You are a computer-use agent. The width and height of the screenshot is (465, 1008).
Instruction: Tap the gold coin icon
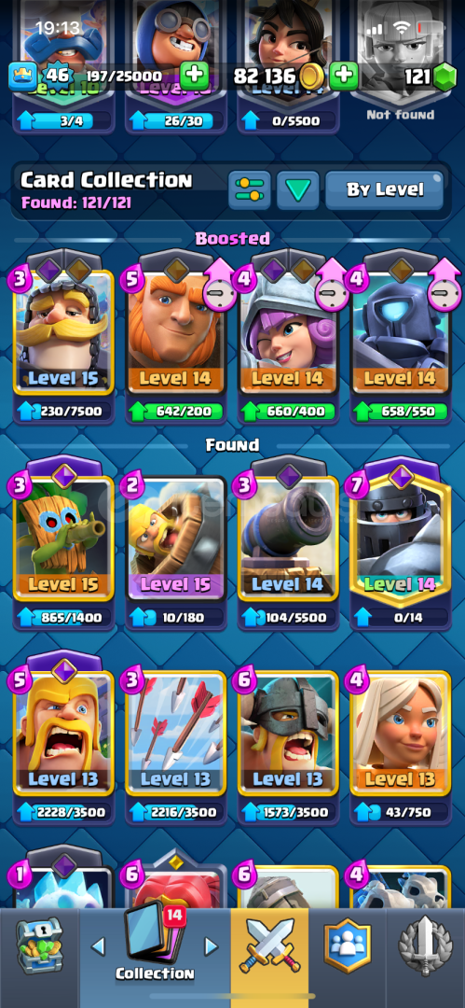311,77
